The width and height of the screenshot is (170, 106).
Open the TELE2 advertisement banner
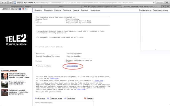16,40
